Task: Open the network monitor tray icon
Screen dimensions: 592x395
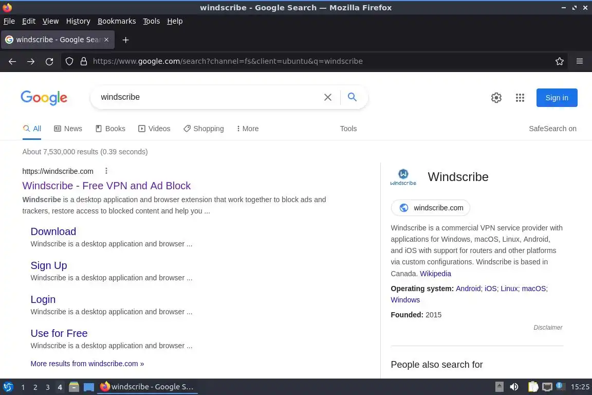Action: pyautogui.click(x=547, y=387)
